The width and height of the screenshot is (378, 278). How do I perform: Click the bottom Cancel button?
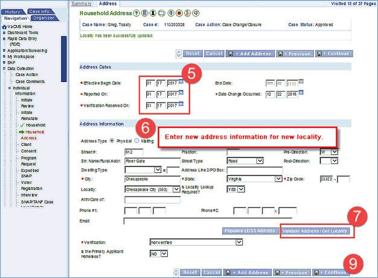click(x=211, y=273)
